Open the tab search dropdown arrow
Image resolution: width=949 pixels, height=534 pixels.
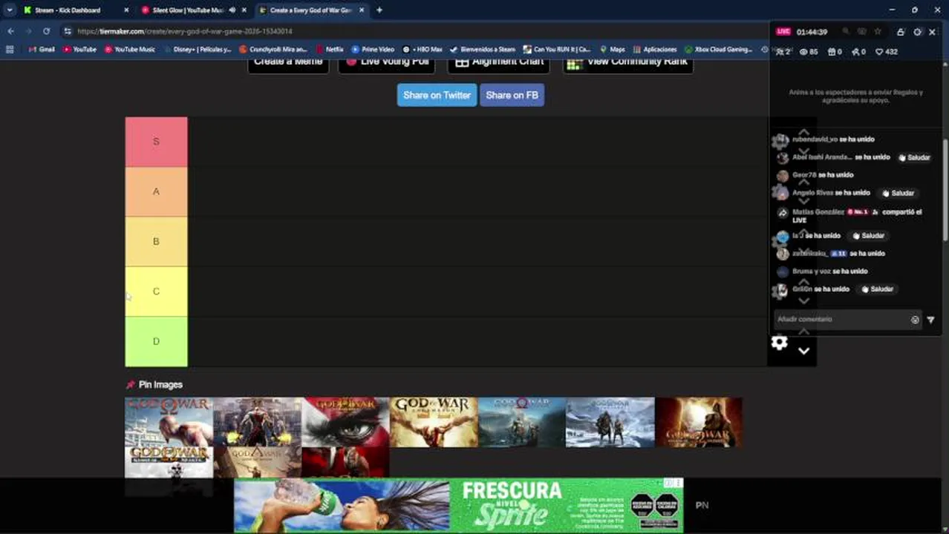pyautogui.click(x=9, y=10)
